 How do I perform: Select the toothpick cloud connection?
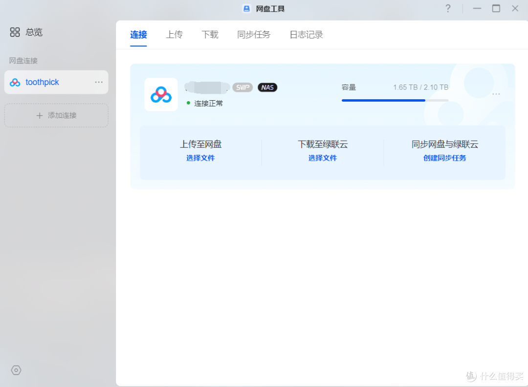56,82
